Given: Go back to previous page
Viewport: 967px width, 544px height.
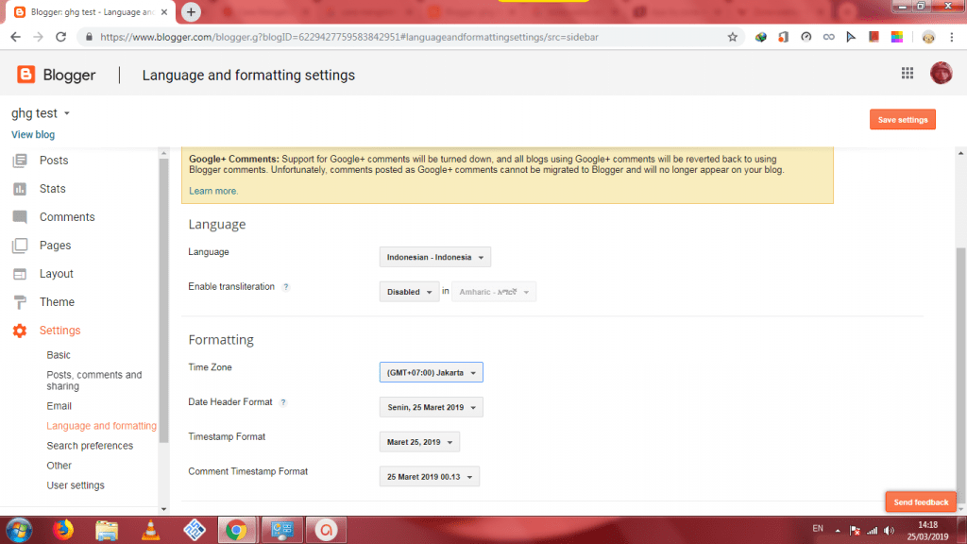Looking at the screenshot, I should pyautogui.click(x=15, y=37).
